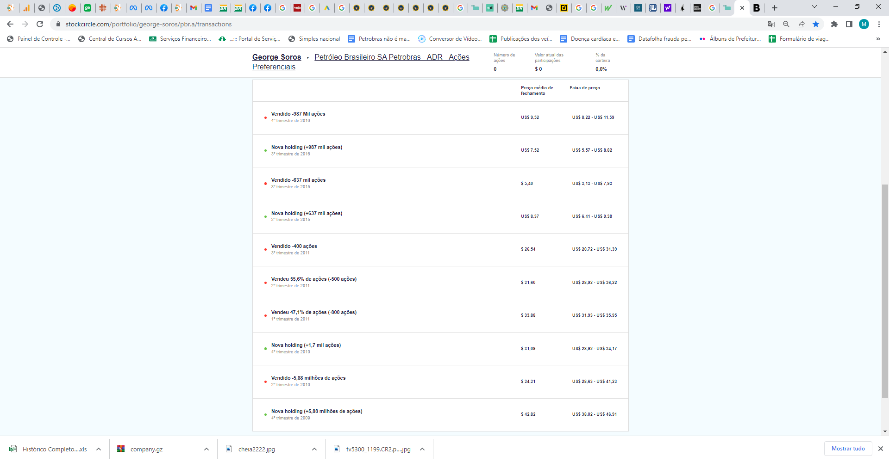Open downloaded Histórico Completo xls file
The width and height of the screenshot is (889, 462).
point(48,449)
